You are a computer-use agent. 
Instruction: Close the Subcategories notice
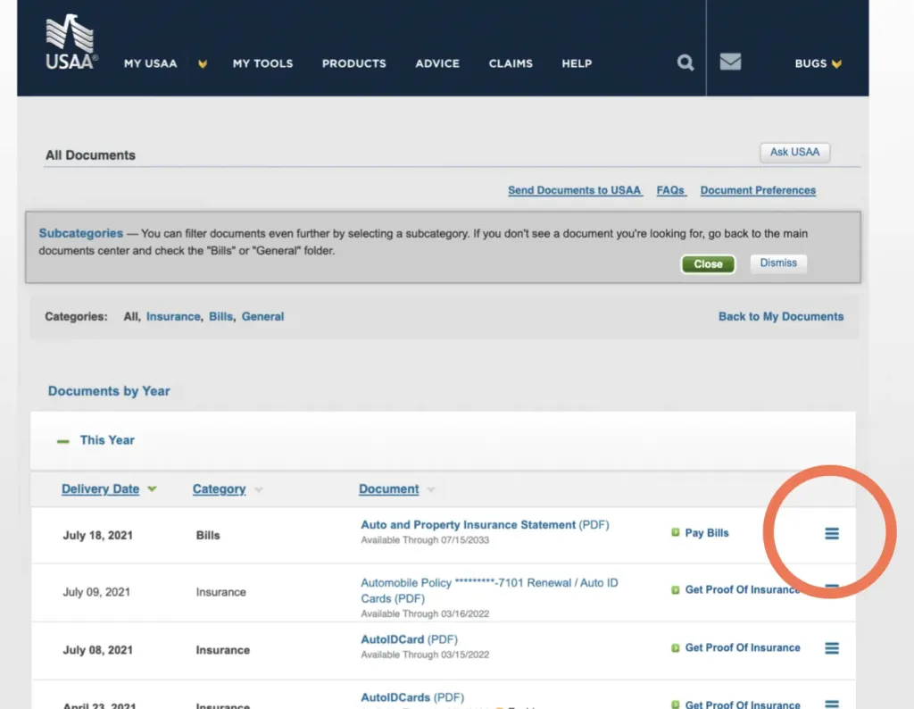(708, 263)
